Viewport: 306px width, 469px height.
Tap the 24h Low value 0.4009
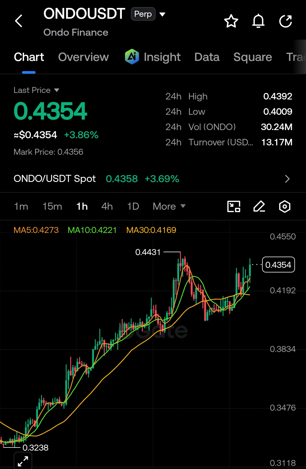(278, 112)
